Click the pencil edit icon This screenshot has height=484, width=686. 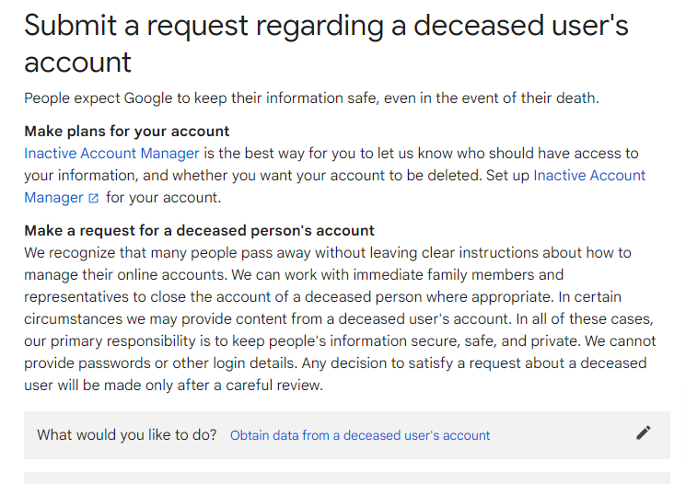click(x=644, y=433)
